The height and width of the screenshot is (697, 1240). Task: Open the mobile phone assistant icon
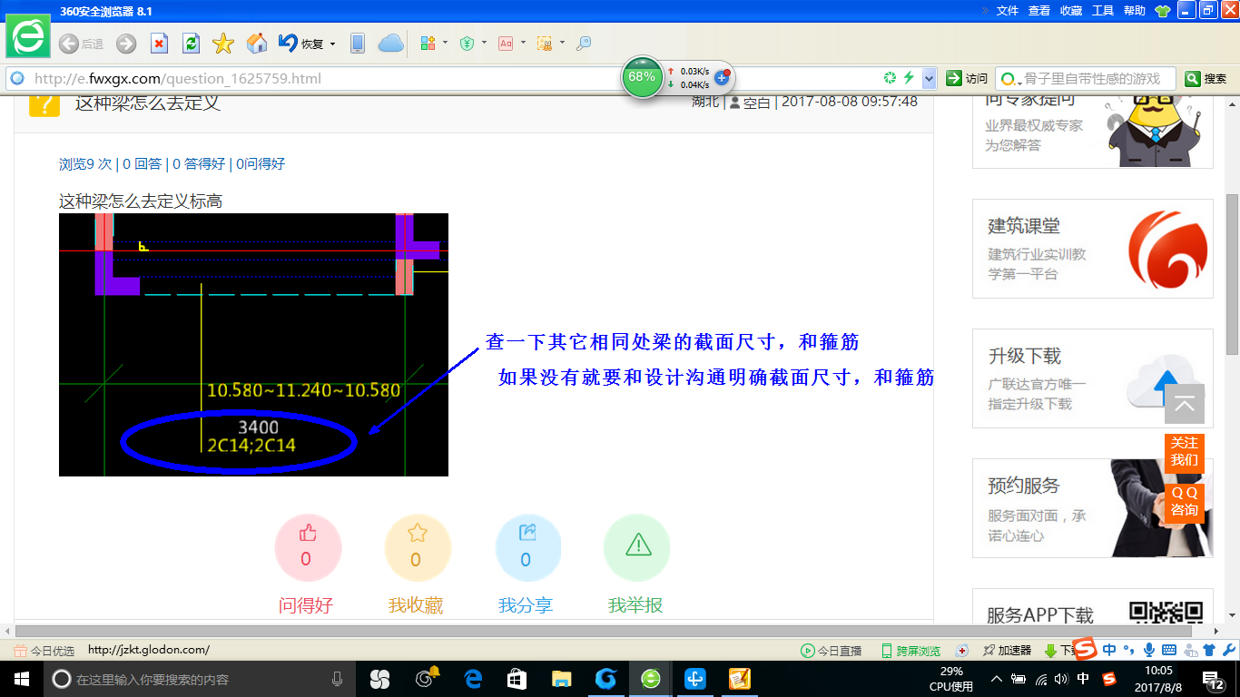tap(358, 44)
